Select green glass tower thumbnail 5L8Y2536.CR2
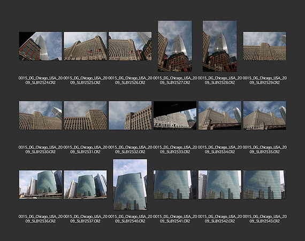305x241 pixels. (41, 185)
